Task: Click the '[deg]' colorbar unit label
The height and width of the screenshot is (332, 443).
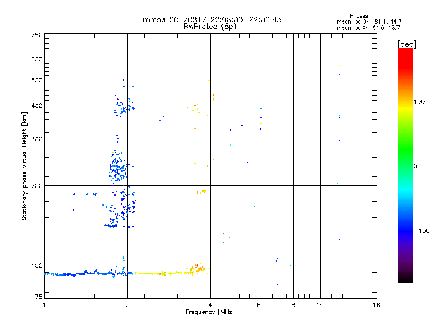Action: click(x=406, y=44)
